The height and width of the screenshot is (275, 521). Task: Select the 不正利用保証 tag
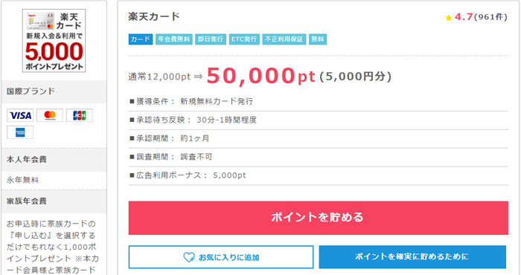(x=284, y=39)
